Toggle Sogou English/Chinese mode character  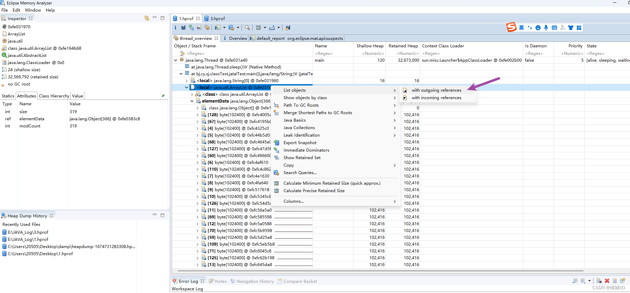[x=521, y=28]
